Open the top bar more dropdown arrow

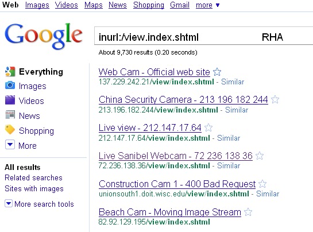tap(218, 5)
